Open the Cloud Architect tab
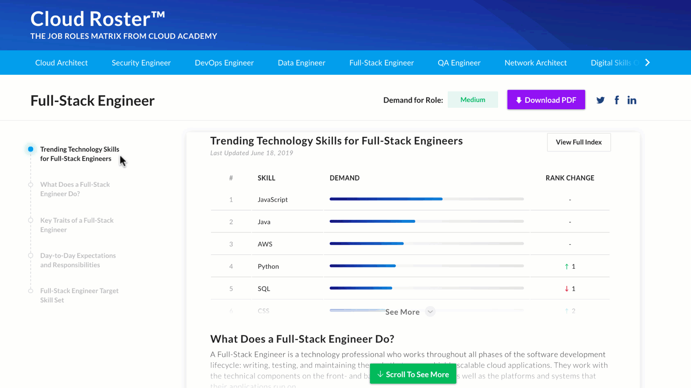The width and height of the screenshot is (691, 388). tap(61, 63)
